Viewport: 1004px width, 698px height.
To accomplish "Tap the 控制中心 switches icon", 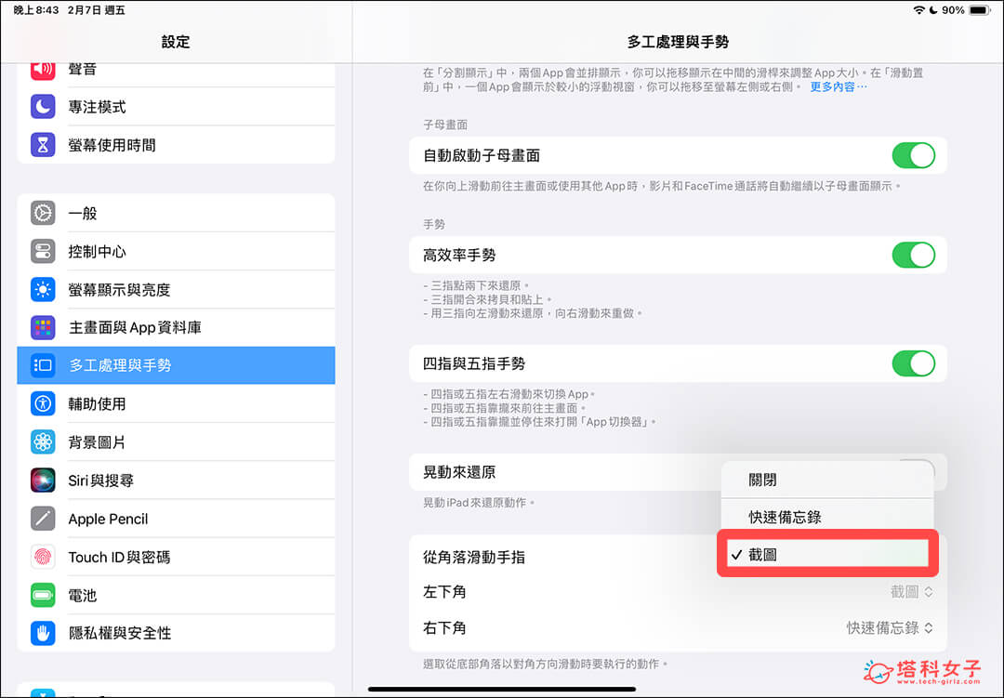I will point(43,251).
